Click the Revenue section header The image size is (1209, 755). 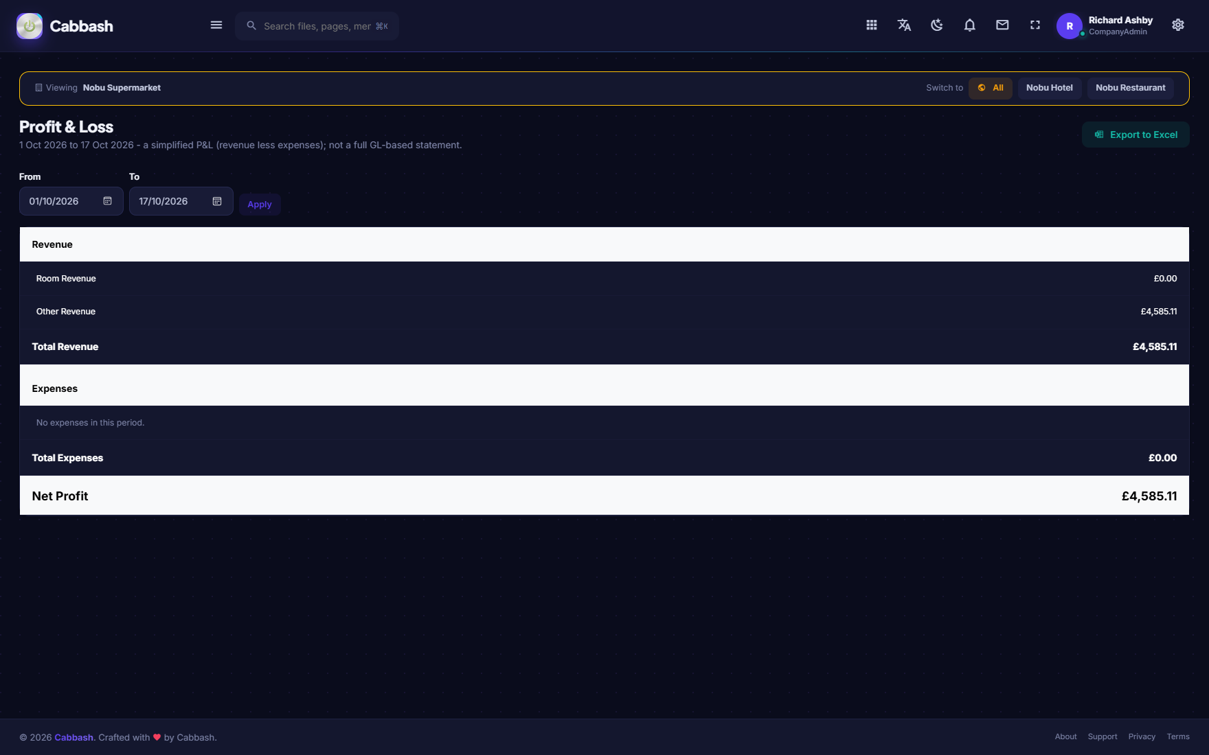click(604, 244)
